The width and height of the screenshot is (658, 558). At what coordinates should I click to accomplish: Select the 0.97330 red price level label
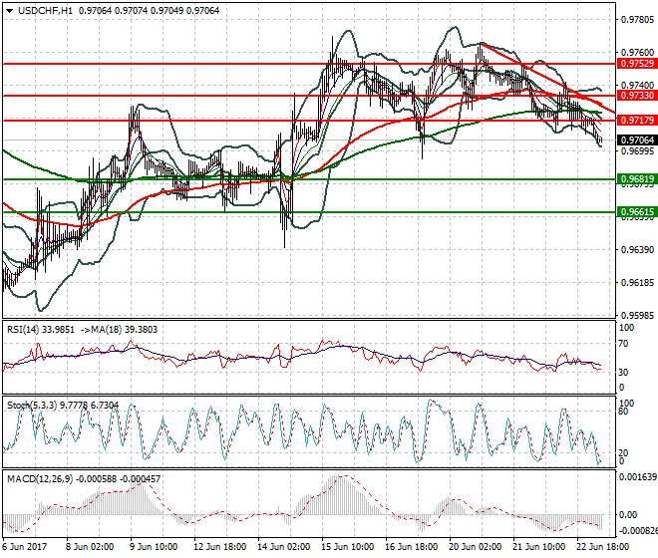(637, 96)
